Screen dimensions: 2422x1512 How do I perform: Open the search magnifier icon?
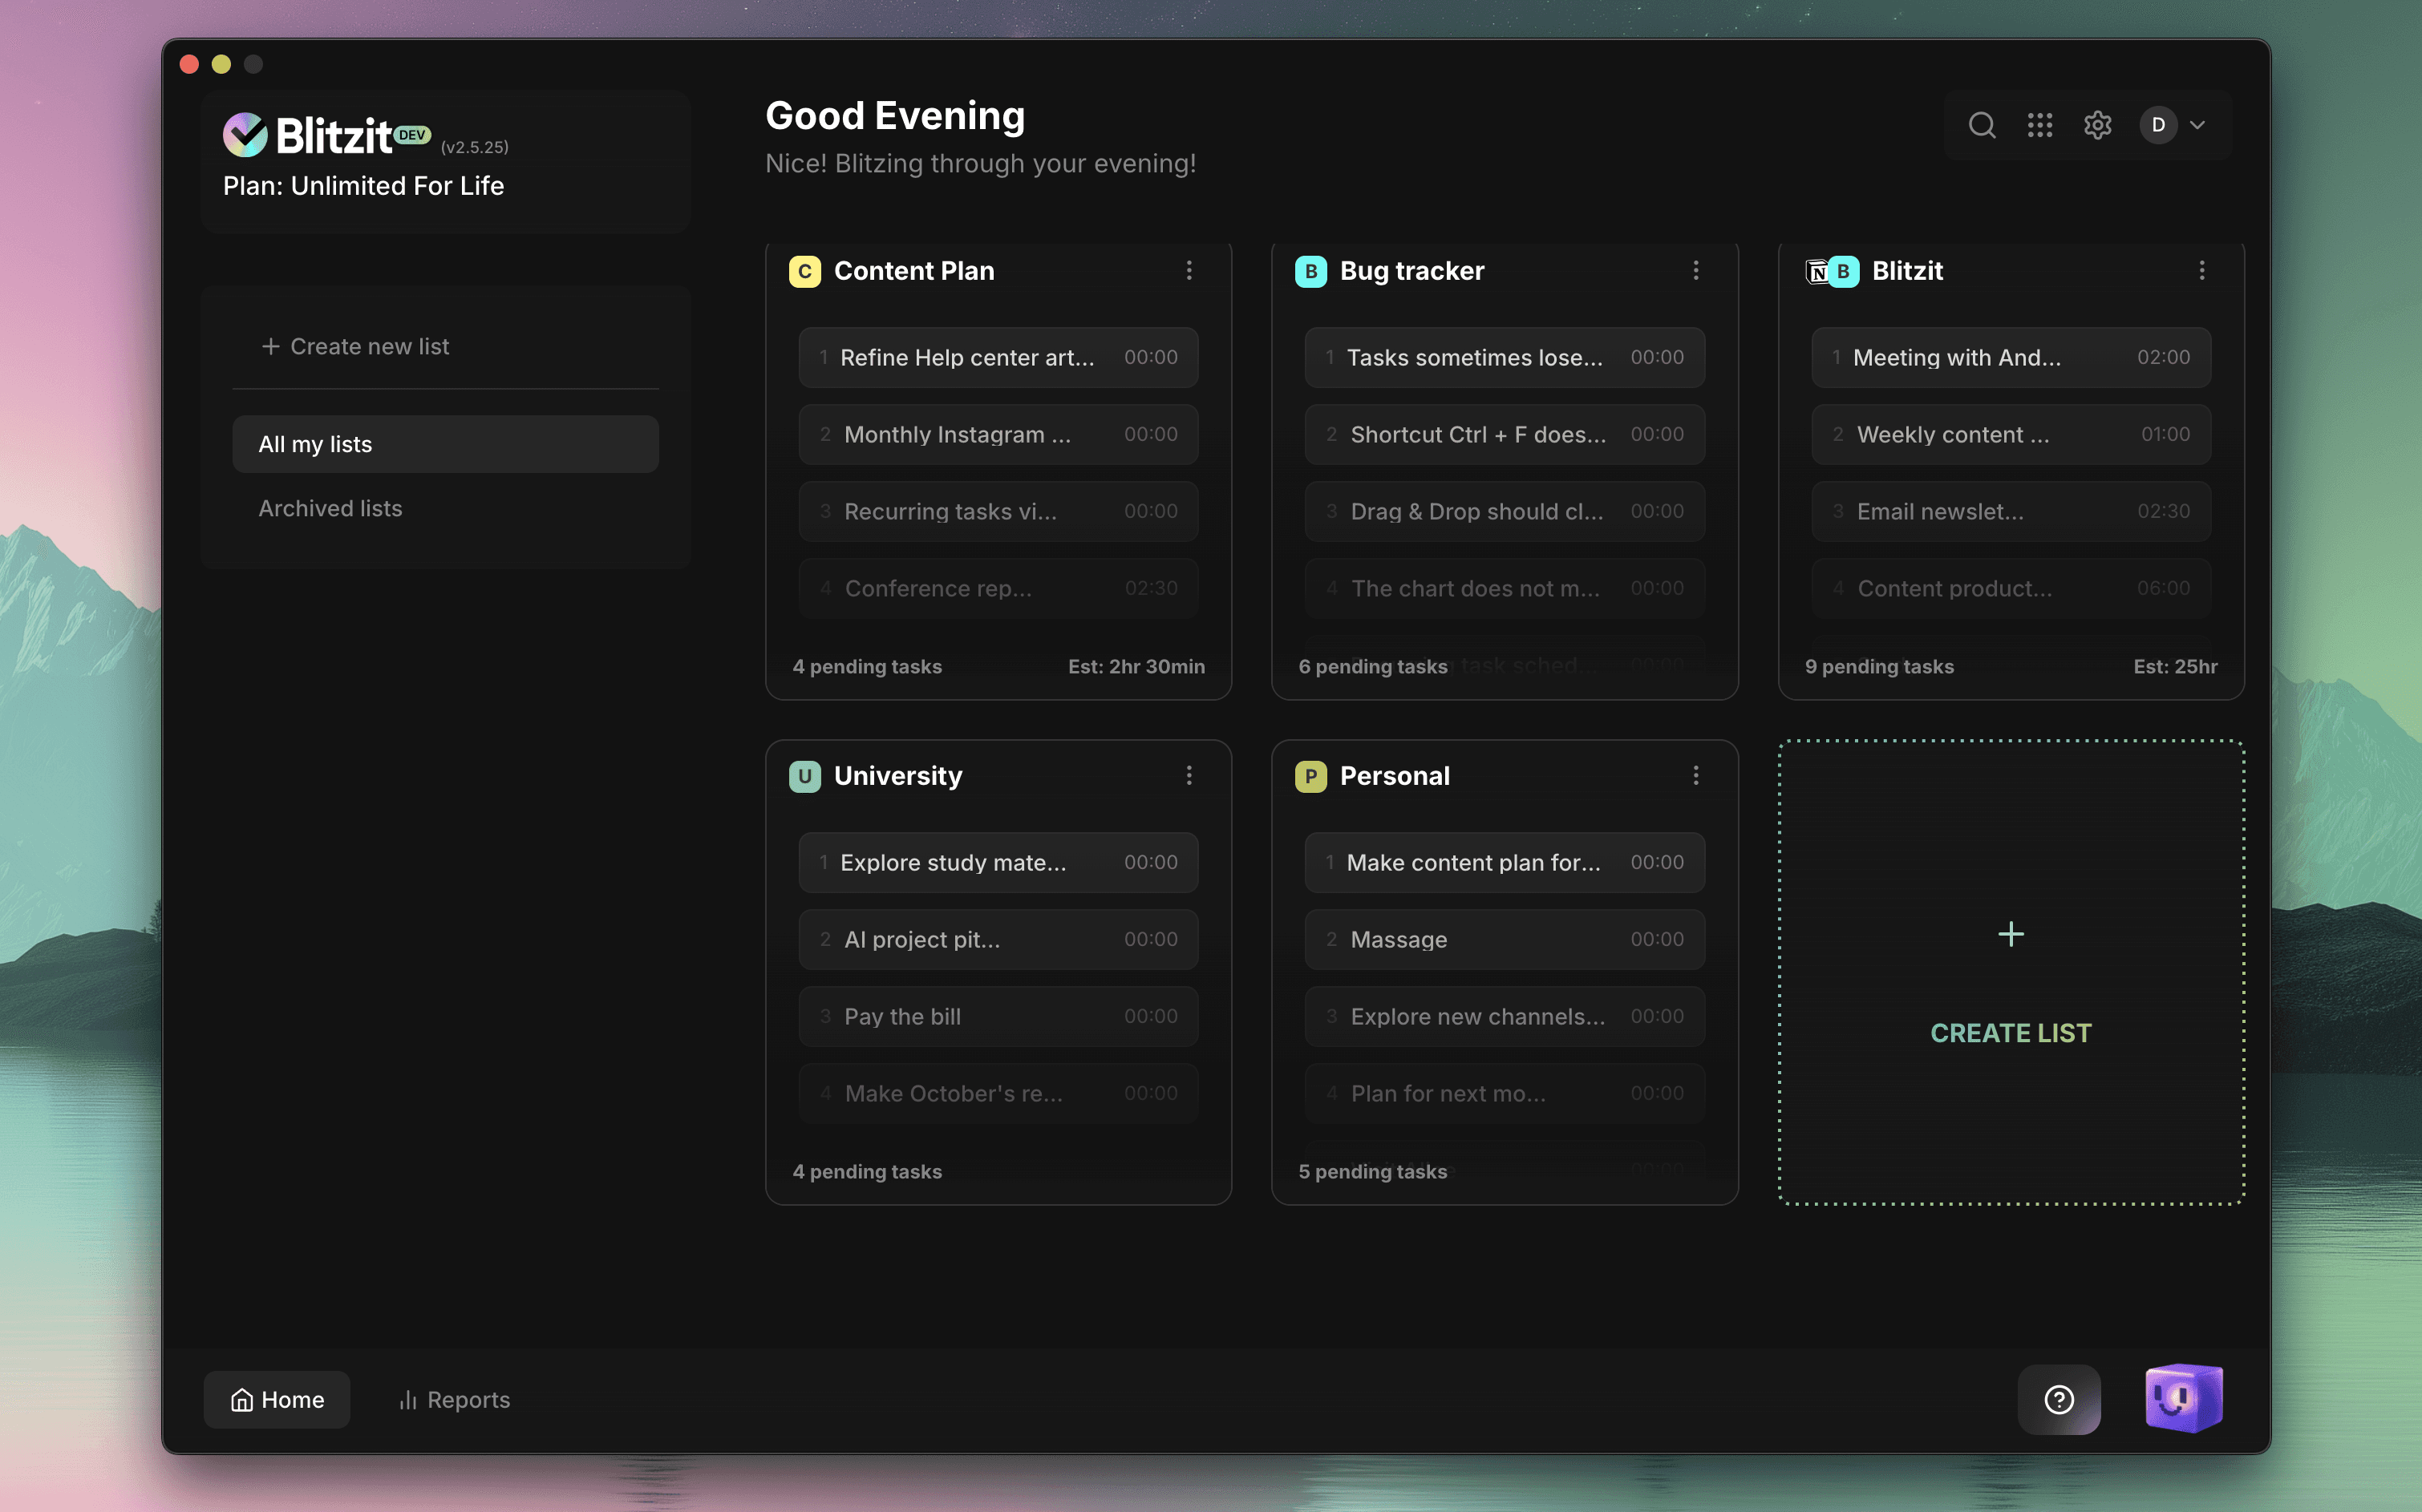(1981, 125)
